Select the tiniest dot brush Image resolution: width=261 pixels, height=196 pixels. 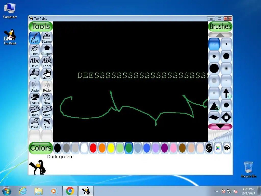pyautogui.click(x=214, y=44)
